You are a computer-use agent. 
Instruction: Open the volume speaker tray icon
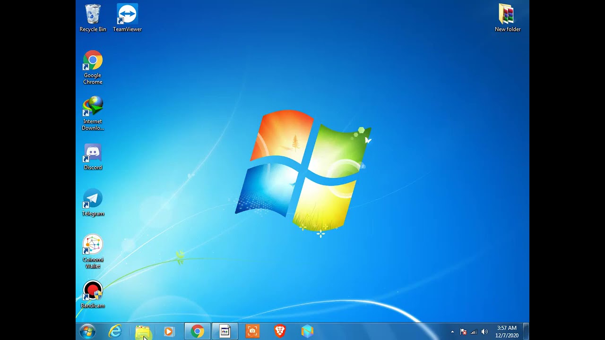(484, 332)
